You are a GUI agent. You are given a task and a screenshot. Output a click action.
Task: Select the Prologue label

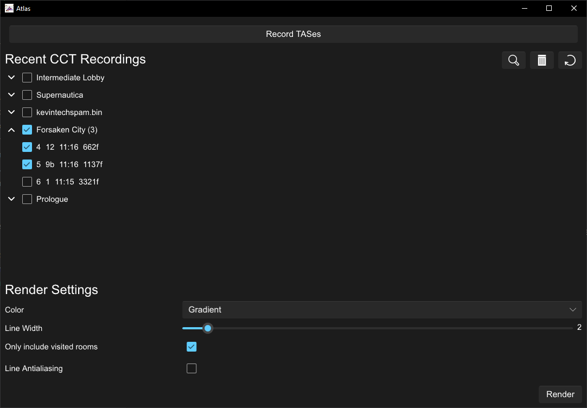[x=52, y=199]
